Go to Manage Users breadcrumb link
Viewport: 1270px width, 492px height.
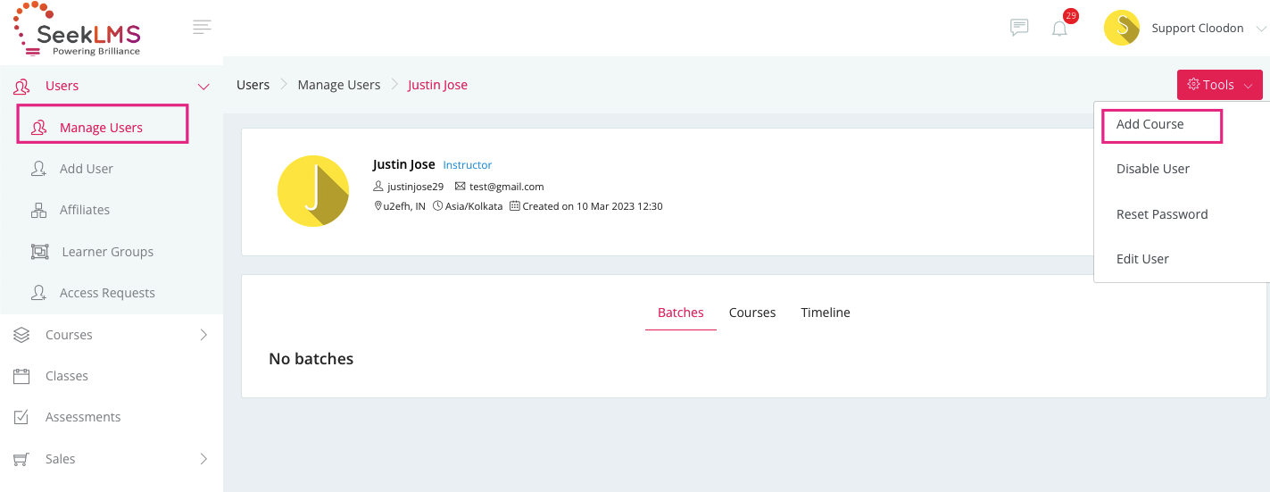point(338,85)
